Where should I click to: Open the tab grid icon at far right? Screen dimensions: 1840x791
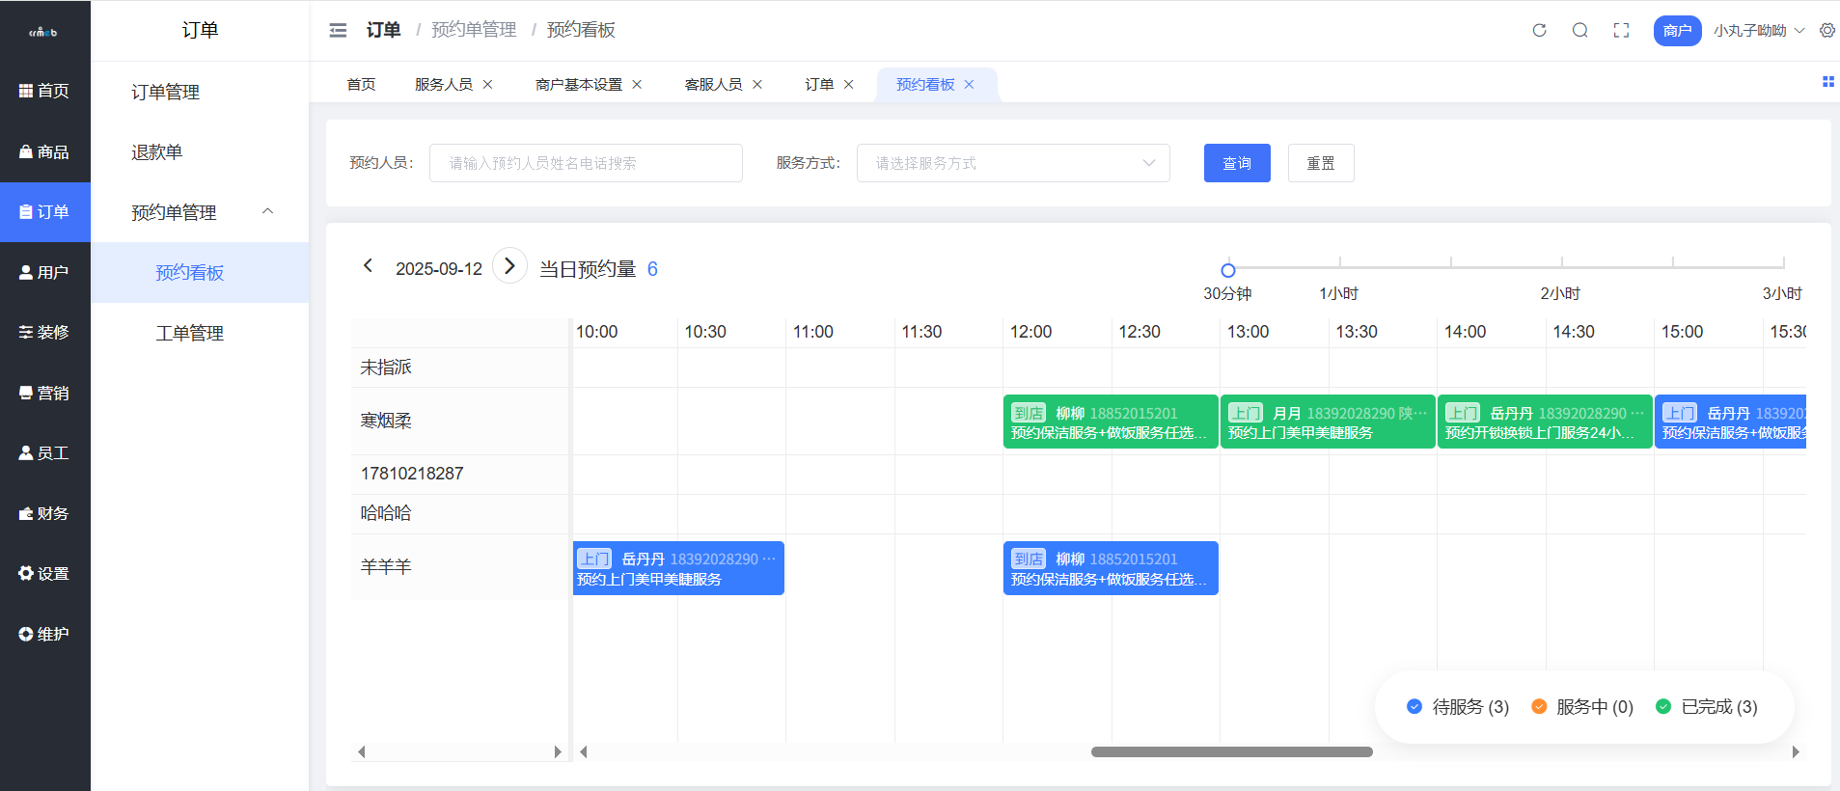(x=1827, y=82)
